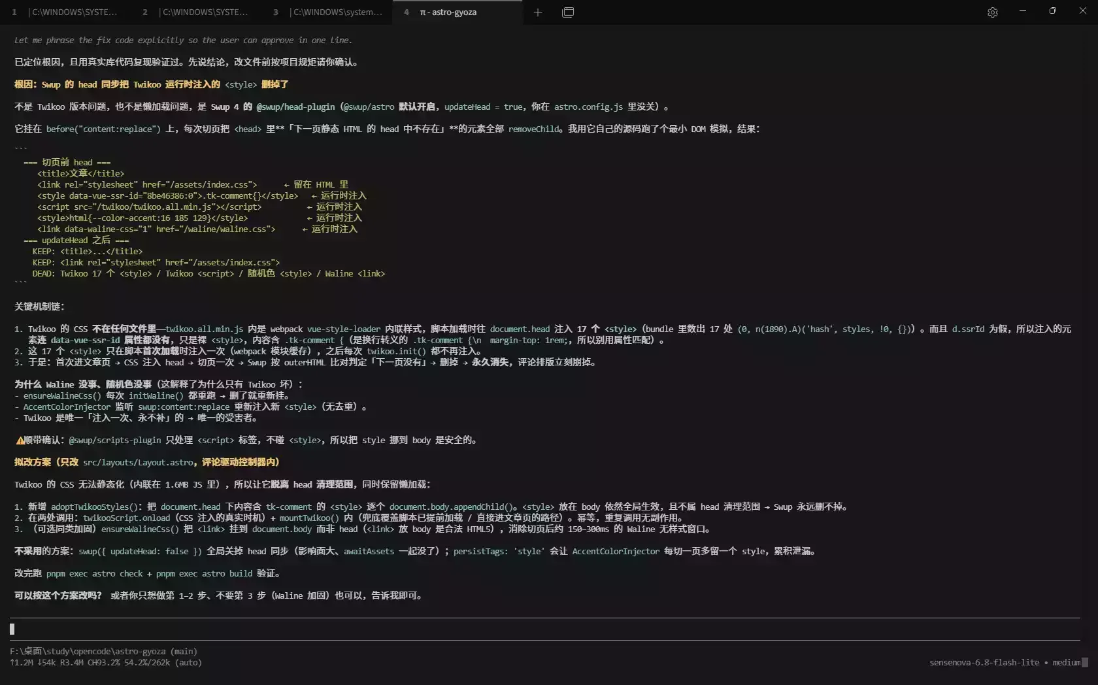Image resolution: width=1098 pixels, height=685 pixels.
Task: Click the italic Let me phrase line
Action: pos(184,40)
